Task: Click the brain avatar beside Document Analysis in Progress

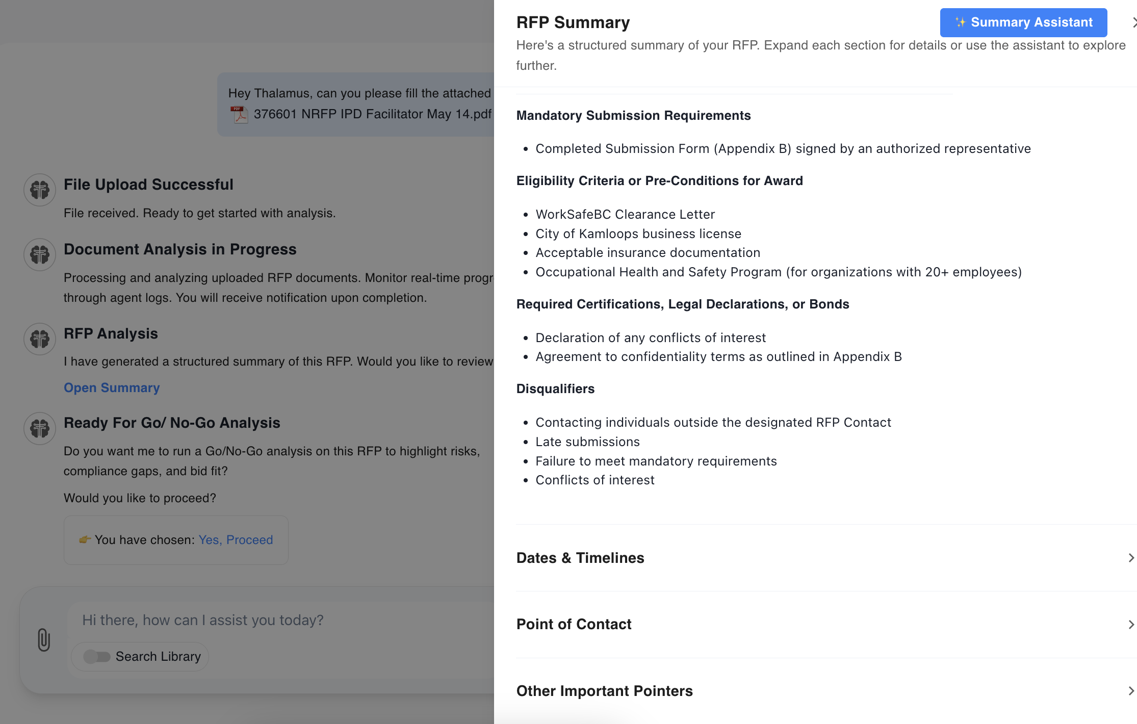Action: (x=40, y=254)
